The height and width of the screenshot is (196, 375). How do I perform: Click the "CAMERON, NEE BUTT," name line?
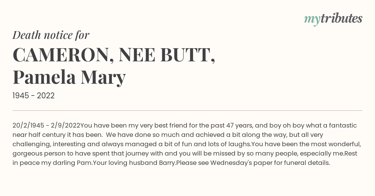[x=114, y=55]
